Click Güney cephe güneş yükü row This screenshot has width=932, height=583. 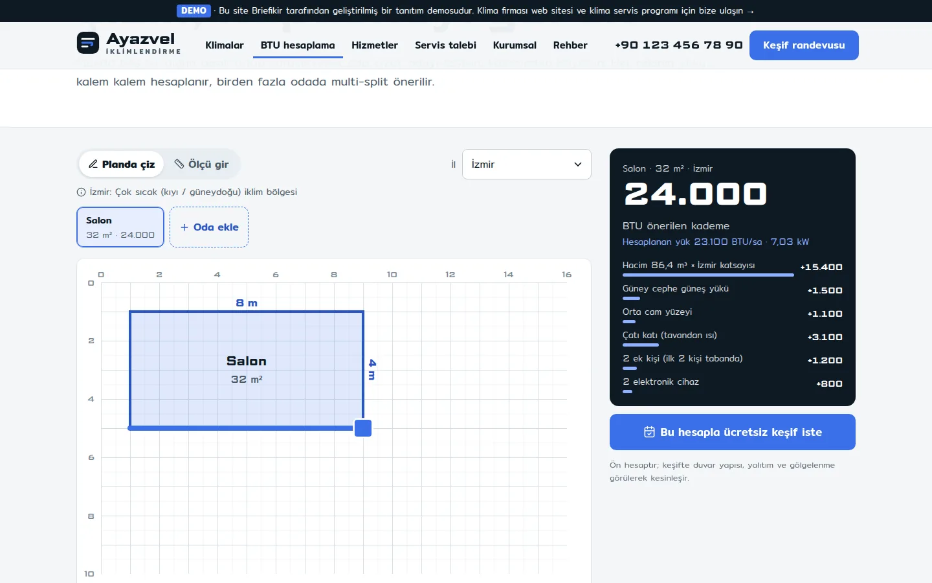733,291
